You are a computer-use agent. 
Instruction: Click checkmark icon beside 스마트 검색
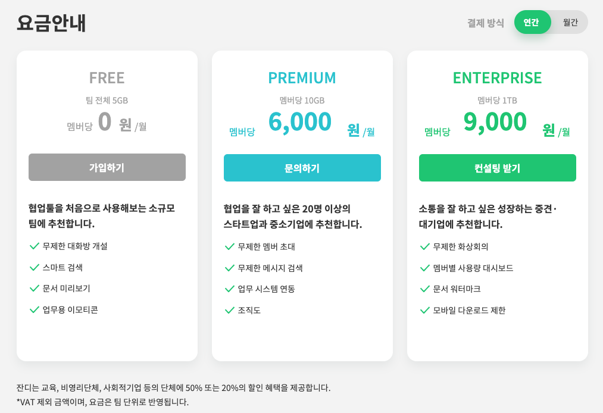pos(35,267)
